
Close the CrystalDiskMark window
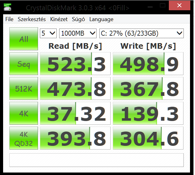click(179, 6)
